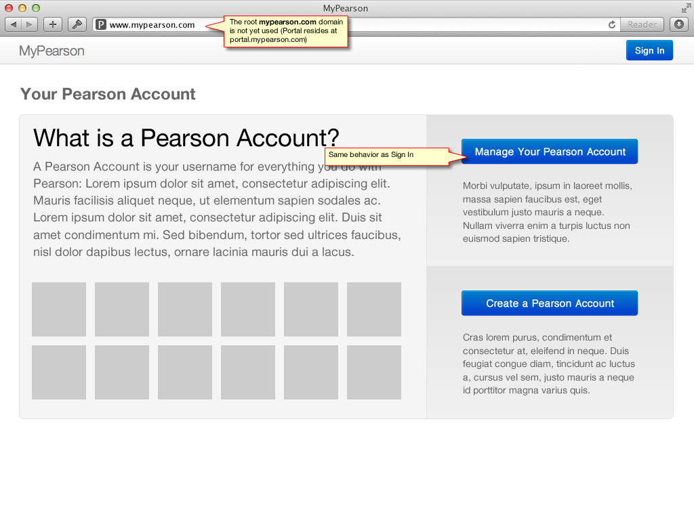694x520 pixels.
Task: Click the blue Sign In button
Action: click(649, 50)
